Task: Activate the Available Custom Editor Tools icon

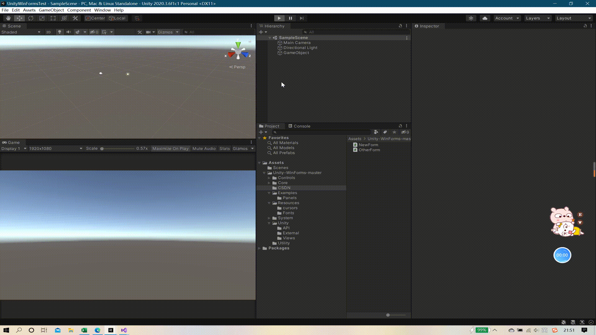Action: 75,18
